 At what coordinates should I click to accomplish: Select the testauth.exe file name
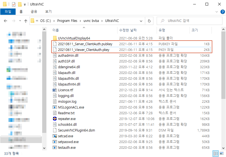[x=67, y=148]
